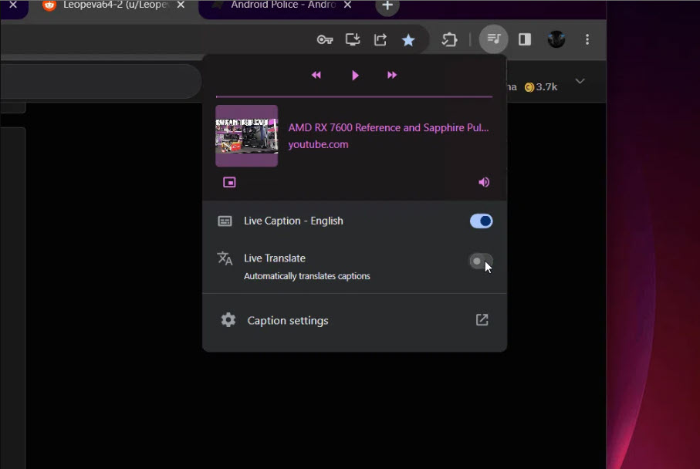Open a new tab with plus button
Image resolution: width=700 pixels, height=469 pixels.
tap(387, 6)
